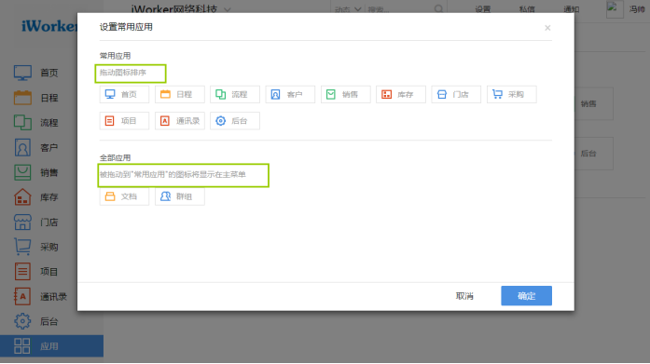Click the iWorker logo
Viewport: 650px width, 364px height.
point(49,26)
